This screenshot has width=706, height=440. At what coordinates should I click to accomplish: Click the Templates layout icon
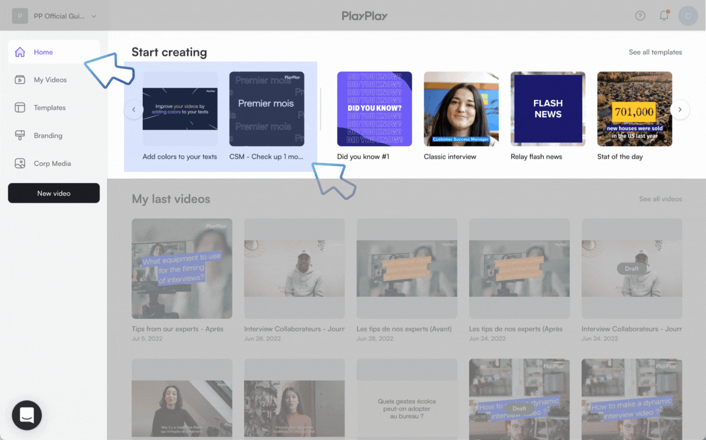tap(20, 108)
